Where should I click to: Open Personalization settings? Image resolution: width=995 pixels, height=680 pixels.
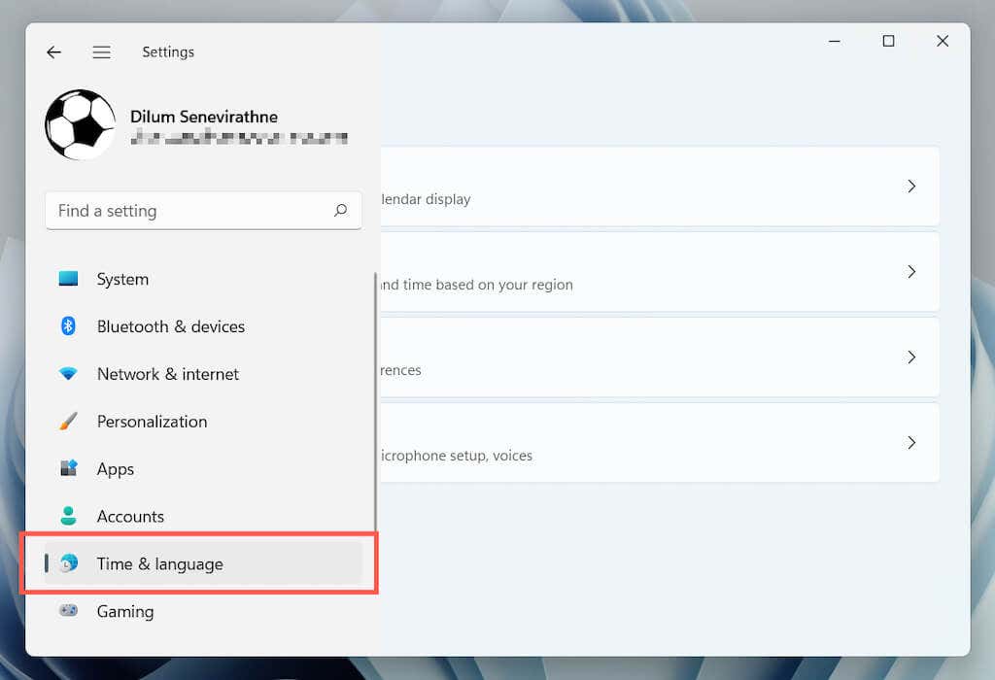click(203, 422)
